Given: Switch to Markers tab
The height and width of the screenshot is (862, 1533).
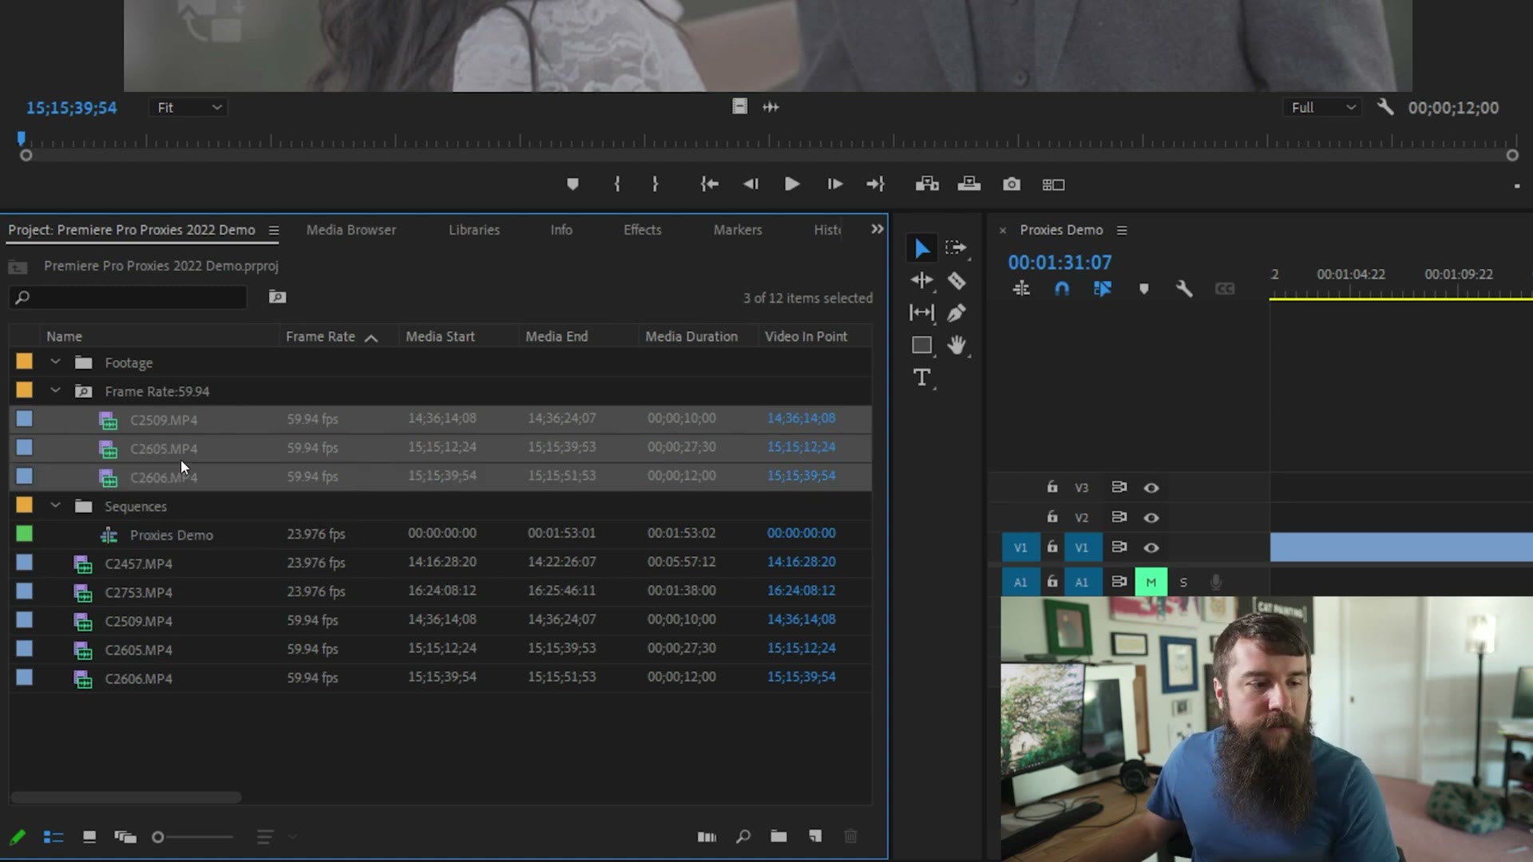Looking at the screenshot, I should coord(738,230).
